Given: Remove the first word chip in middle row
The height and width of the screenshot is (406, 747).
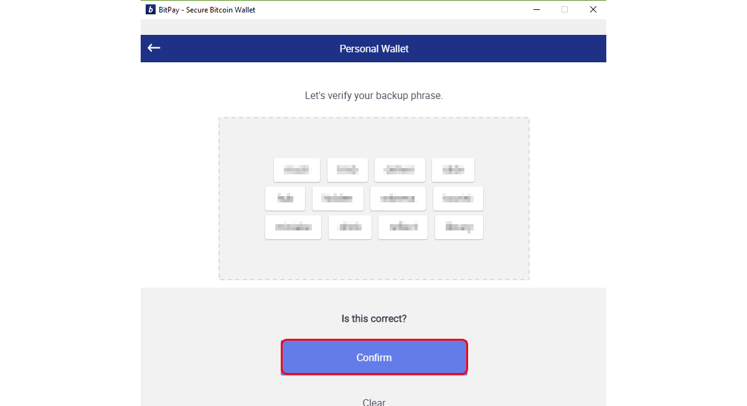Looking at the screenshot, I should (285, 199).
